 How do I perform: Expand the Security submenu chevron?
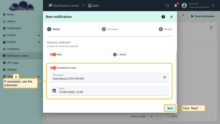(x=39, y=77)
